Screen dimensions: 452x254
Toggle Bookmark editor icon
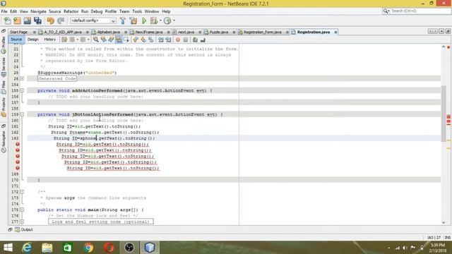pos(150,40)
